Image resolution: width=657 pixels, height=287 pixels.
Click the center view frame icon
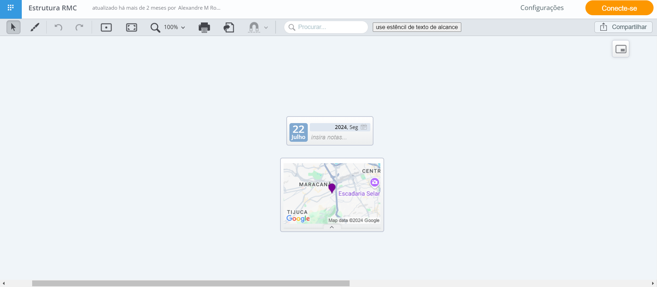point(106,27)
